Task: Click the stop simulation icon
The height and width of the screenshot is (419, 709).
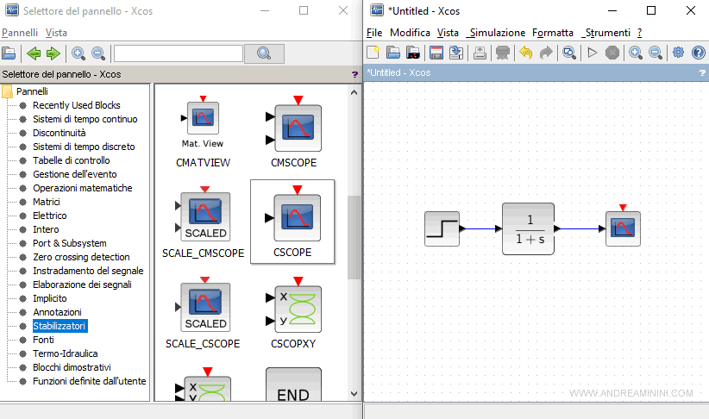Action: [x=612, y=53]
